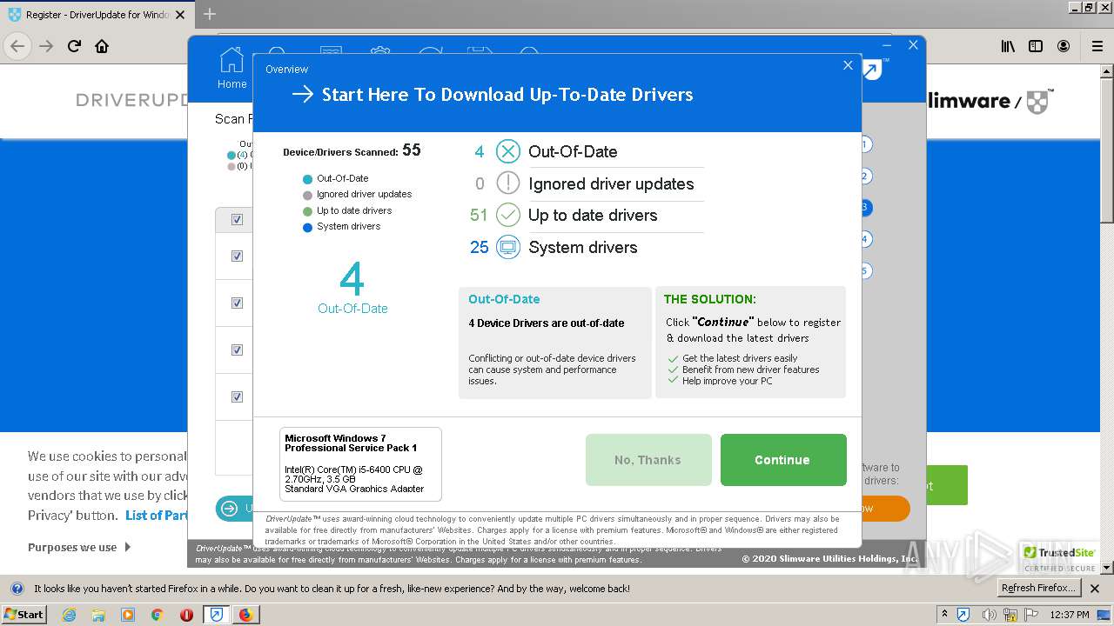
Task: Dismiss the Firefox refresh notification bar
Action: pyautogui.click(x=1095, y=589)
